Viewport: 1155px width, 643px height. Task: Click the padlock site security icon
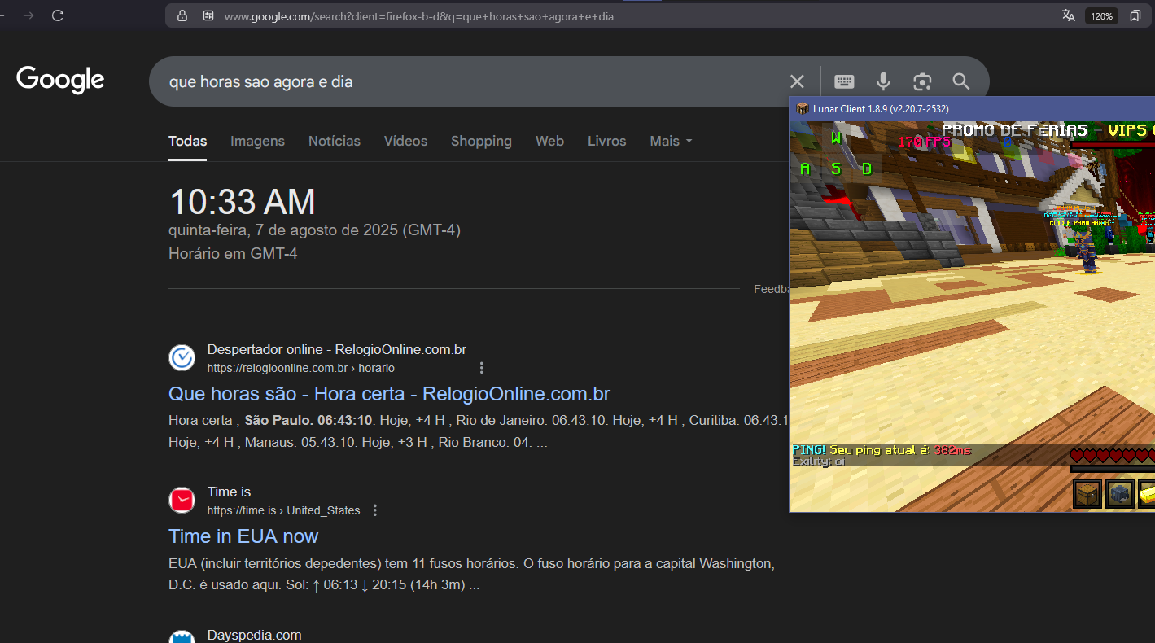(x=182, y=15)
